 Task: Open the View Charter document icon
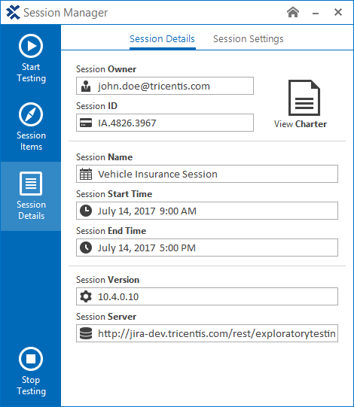click(x=304, y=98)
